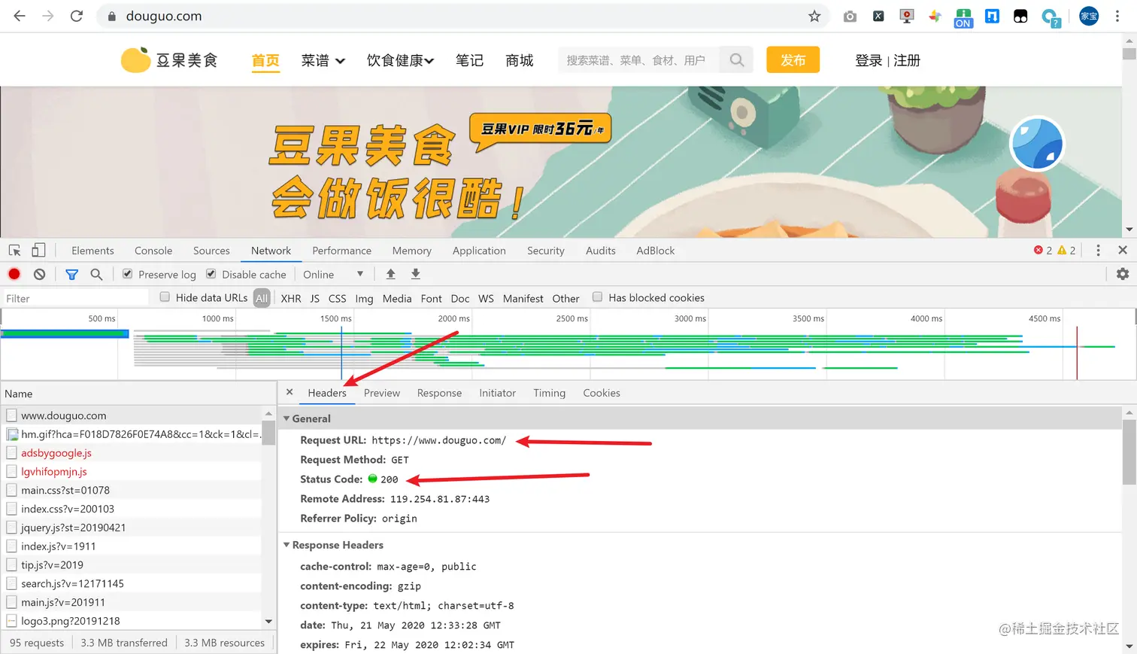Check Hide data URLs box
Image resolution: width=1137 pixels, height=654 pixels.
click(165, 297)
